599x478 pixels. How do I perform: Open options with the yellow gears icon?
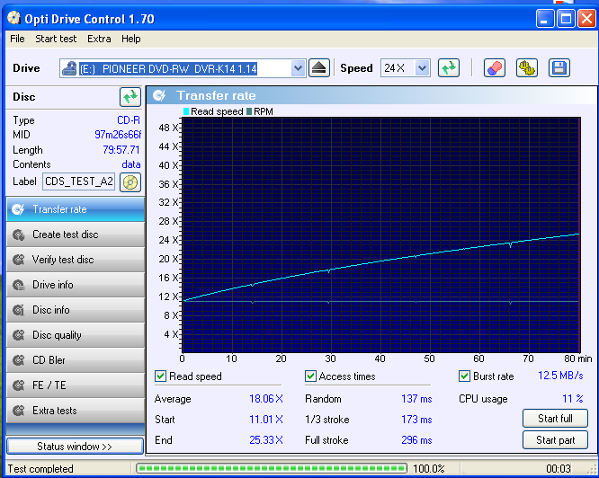point(527,68)
